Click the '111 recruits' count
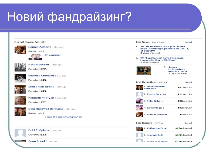Image resolution: width=216 pixels, height=162 pixels. [x=185, y=94]
